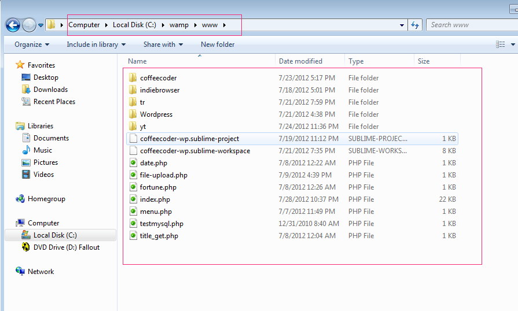Open the address bar previous locations dropdown
Image resolution: width=518 pixels, height=311 pixels.
tap(402, 25)
